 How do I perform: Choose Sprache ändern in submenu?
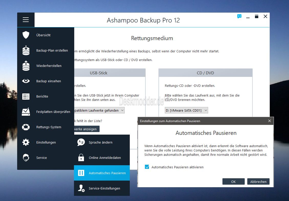click(x=102, y=142)
